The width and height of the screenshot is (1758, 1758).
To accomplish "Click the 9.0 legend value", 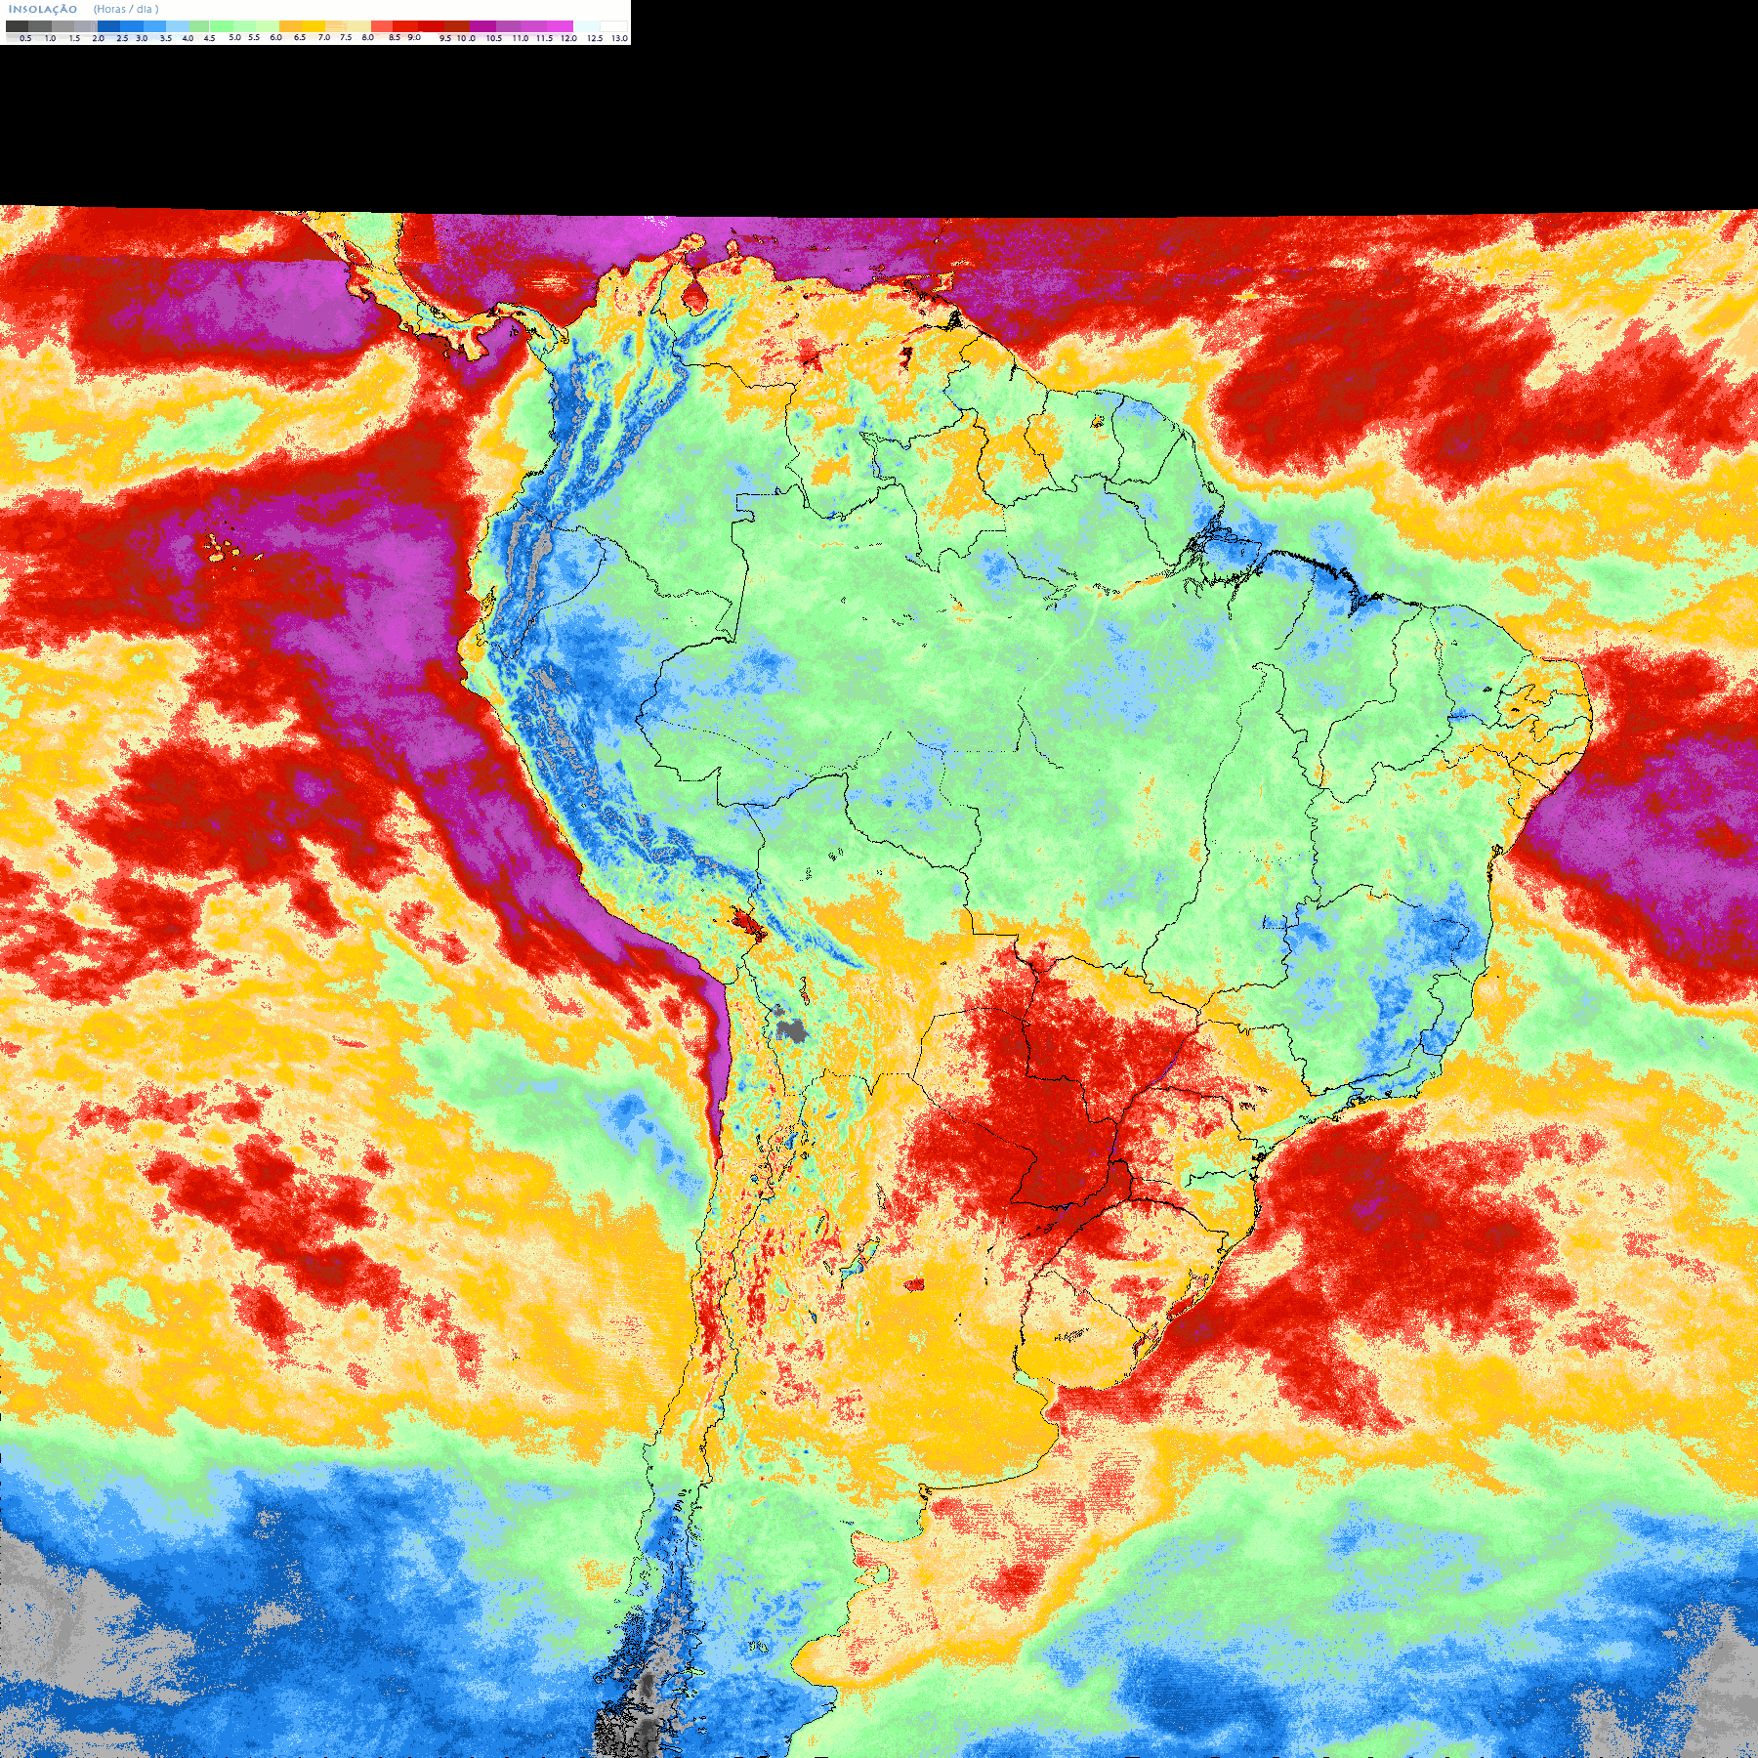I will coord(414,37).
